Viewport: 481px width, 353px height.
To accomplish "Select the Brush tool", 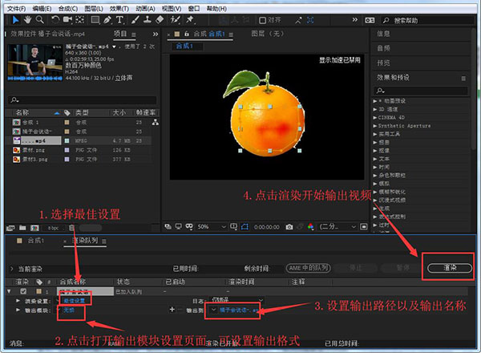I will (135, 20).
